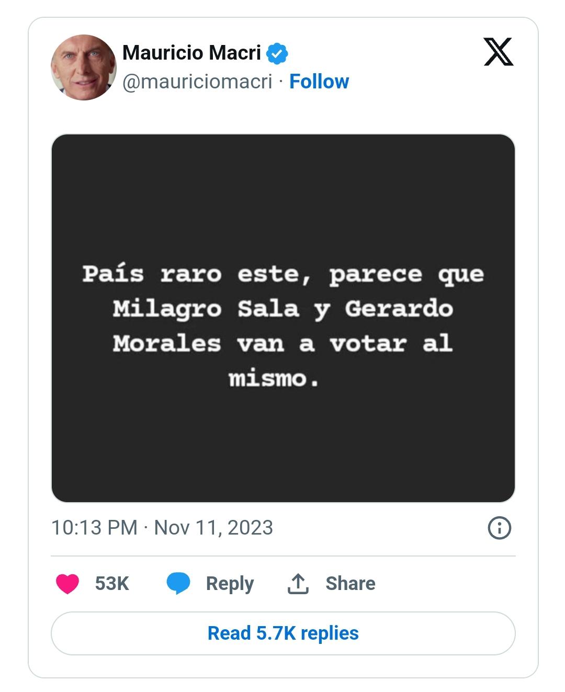Click the divider line above the action row
The image size is (565, 692).
click(282, 553)
